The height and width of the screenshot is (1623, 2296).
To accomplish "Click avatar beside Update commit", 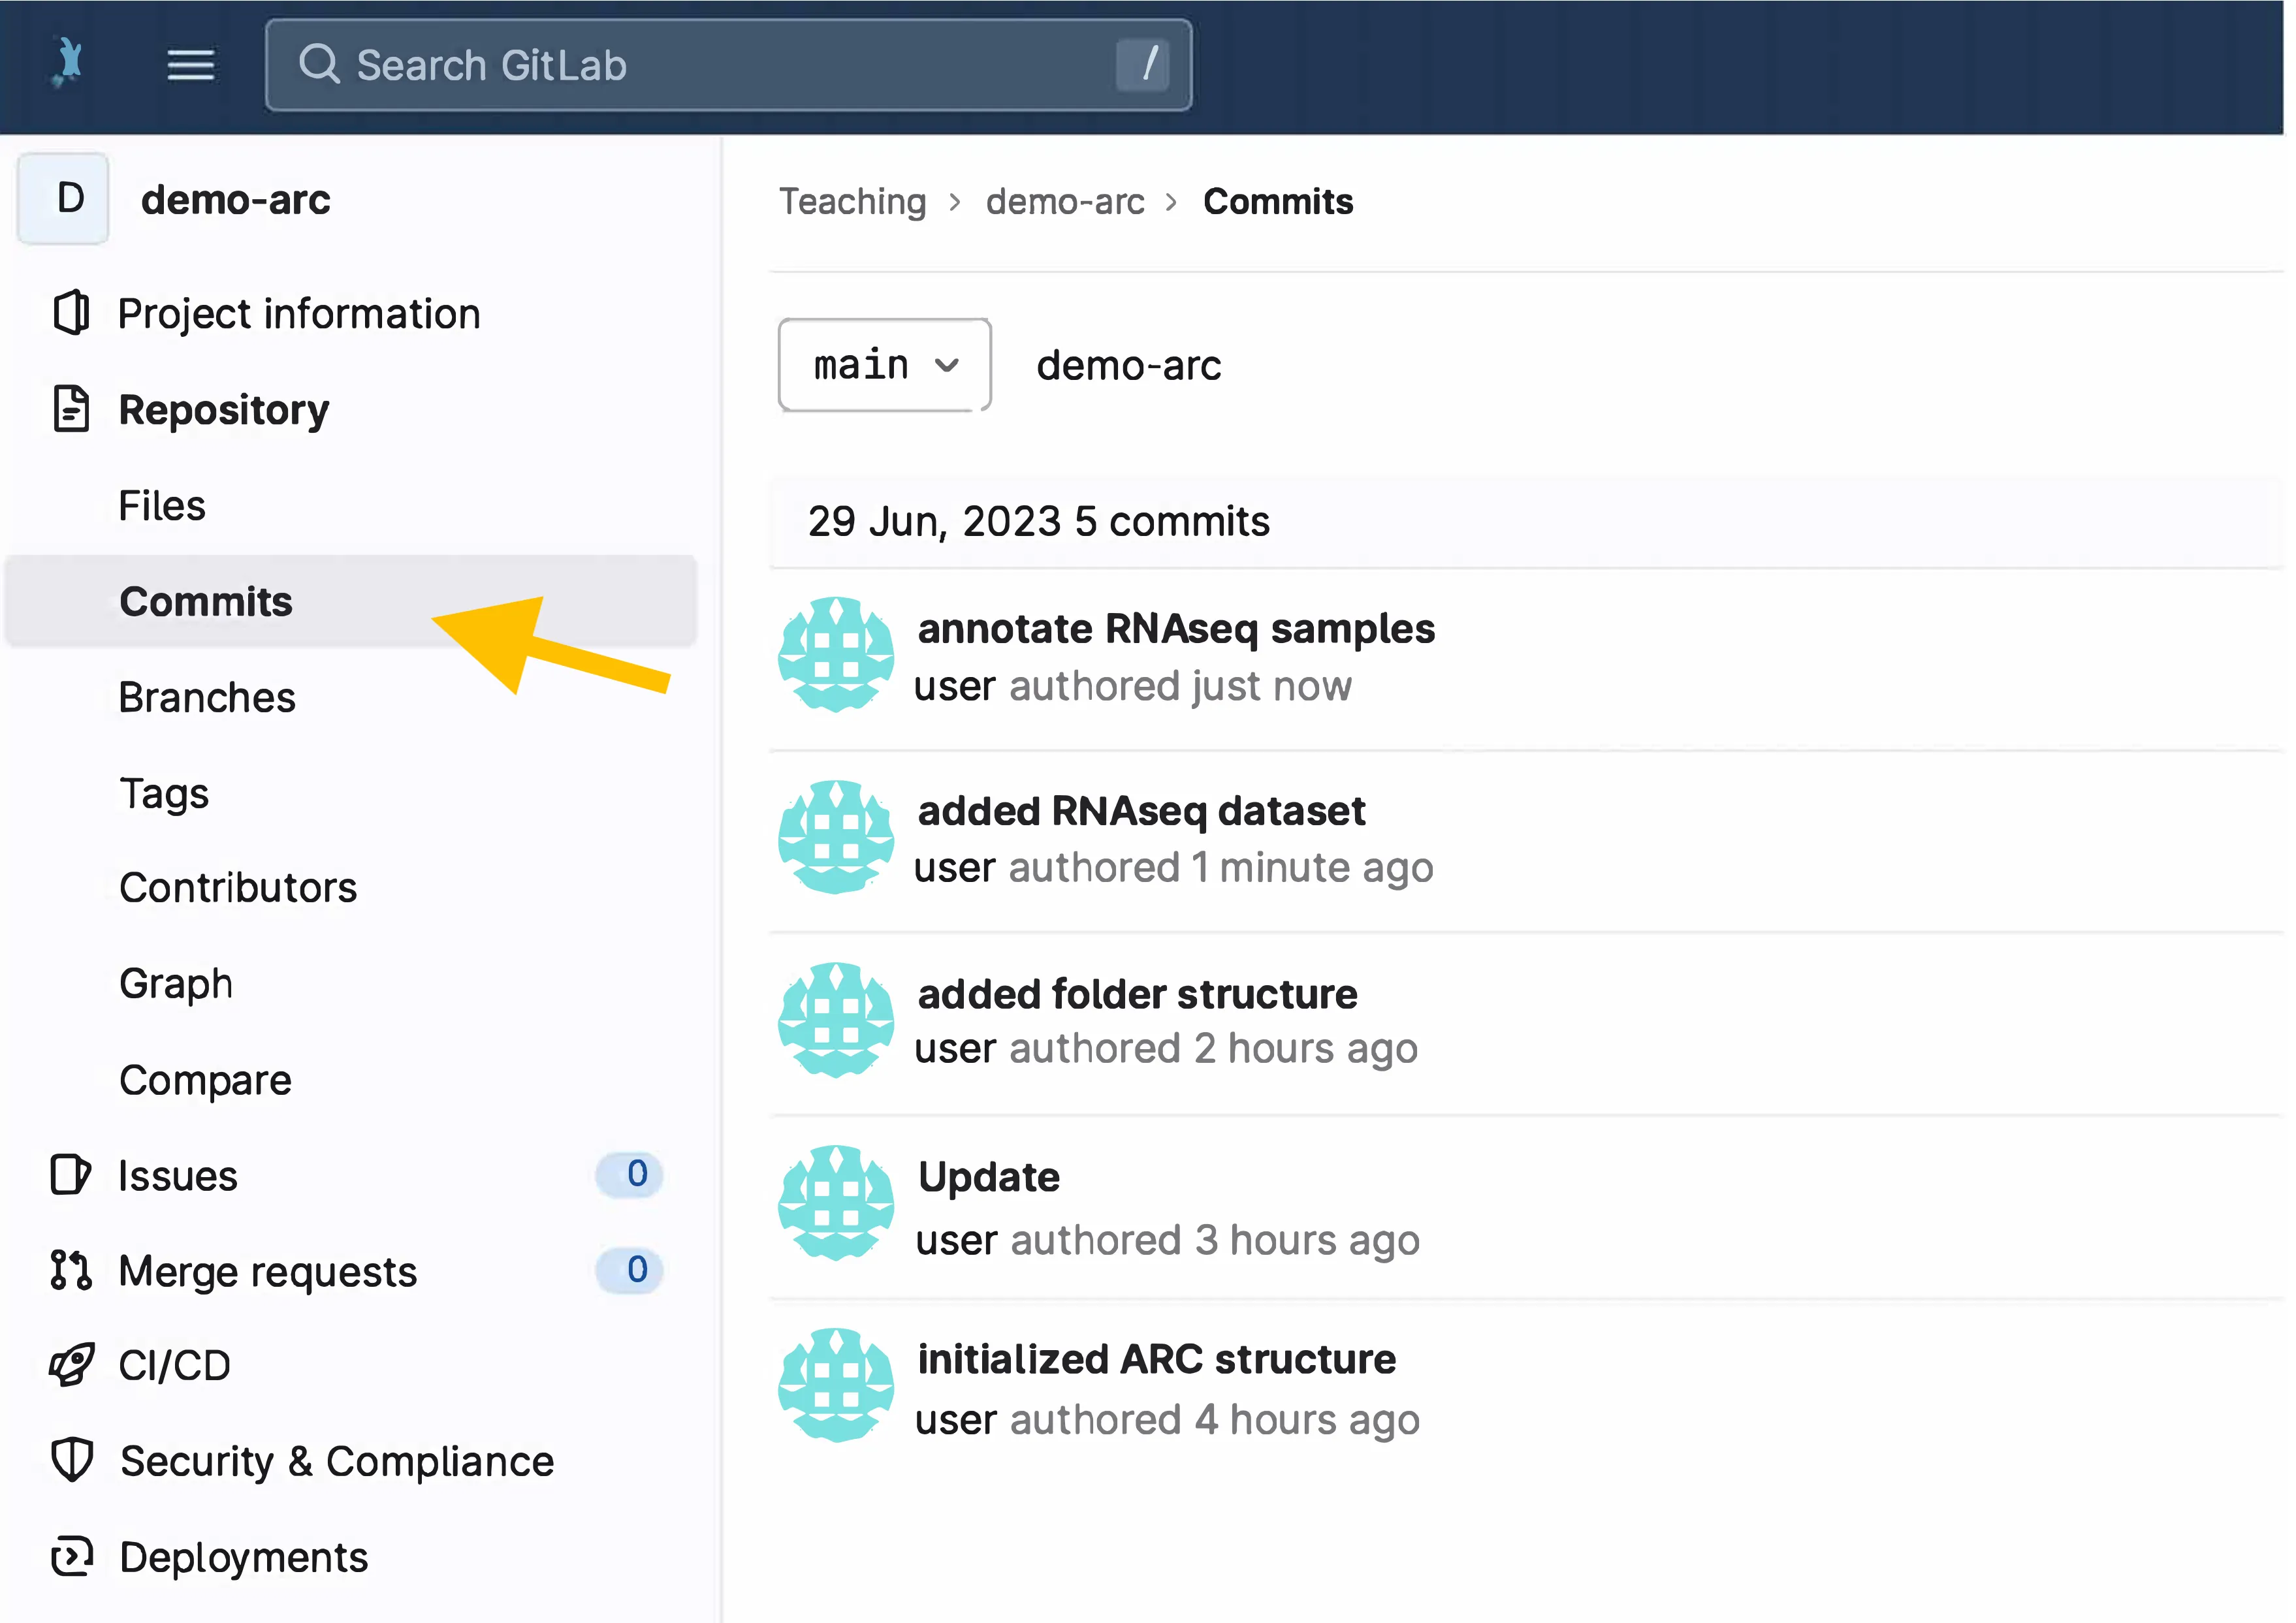I will point(836,1203).
